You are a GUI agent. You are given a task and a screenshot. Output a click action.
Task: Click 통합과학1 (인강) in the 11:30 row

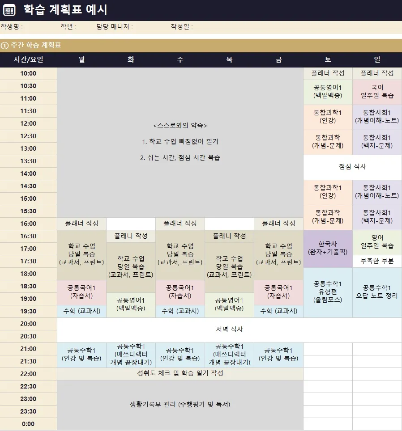(328, 117)
